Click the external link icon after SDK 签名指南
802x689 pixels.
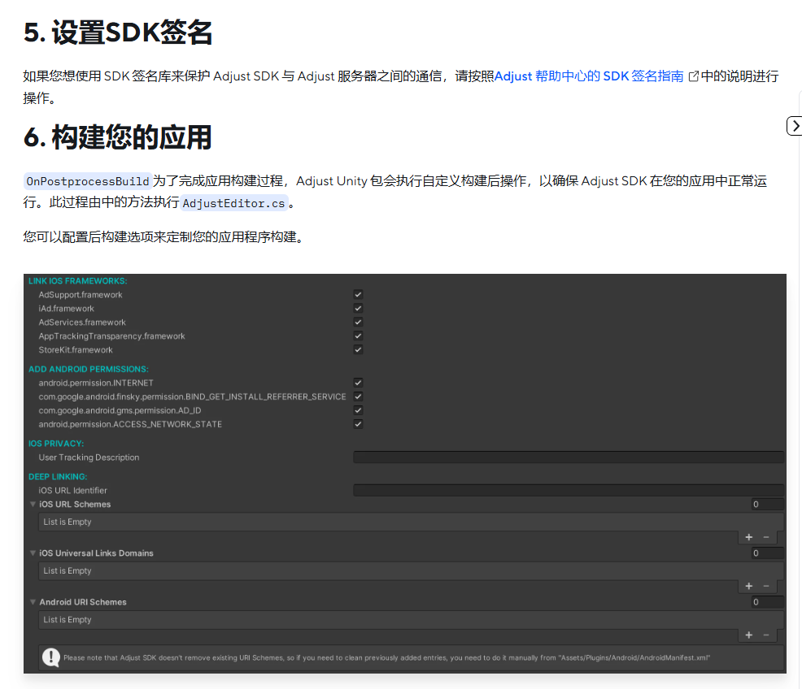694,76
